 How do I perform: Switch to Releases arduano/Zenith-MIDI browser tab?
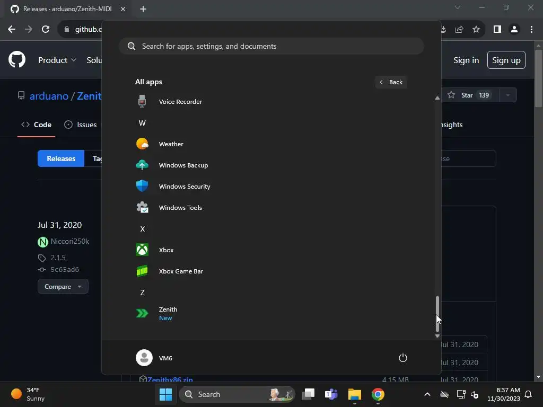pos(67,9)
